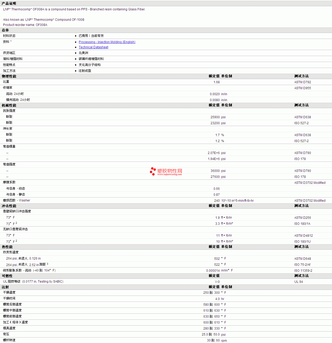Click the 热性能 section header

(7, 247)
